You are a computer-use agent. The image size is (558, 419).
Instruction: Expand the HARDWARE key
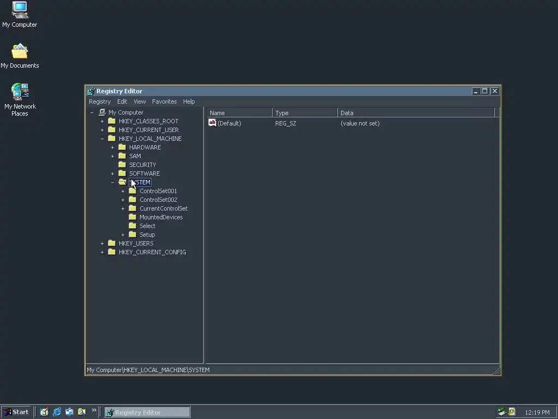click(112, 147)
